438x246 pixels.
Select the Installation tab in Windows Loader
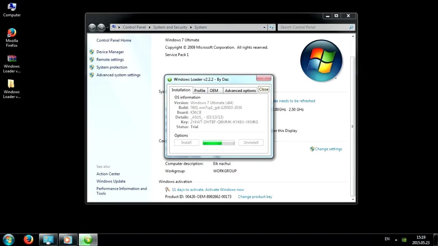pyautogui.click(x=181, y=90)
